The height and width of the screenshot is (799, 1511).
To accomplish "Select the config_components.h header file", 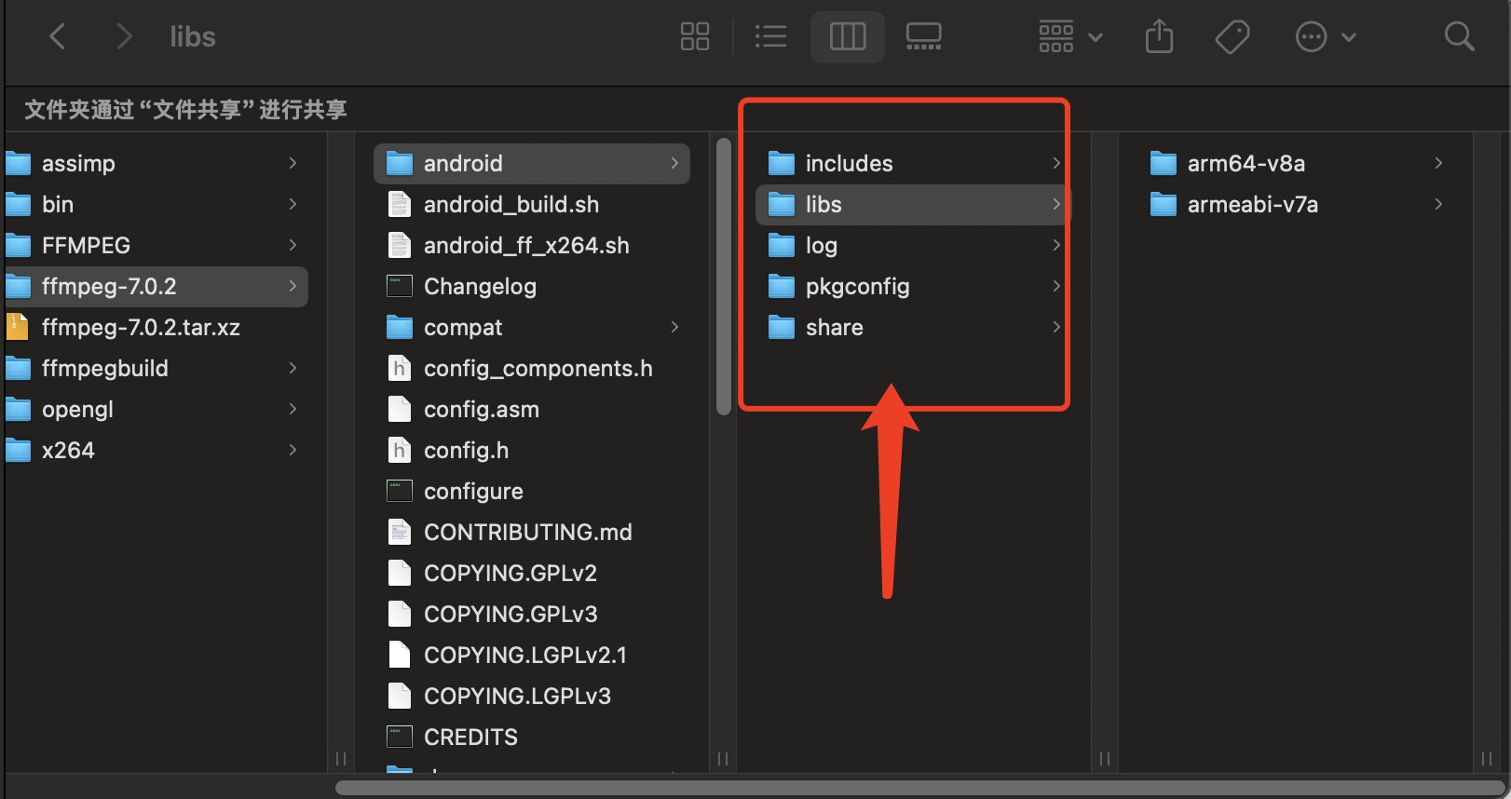I will pyautogui.click(x=532, y=369).
